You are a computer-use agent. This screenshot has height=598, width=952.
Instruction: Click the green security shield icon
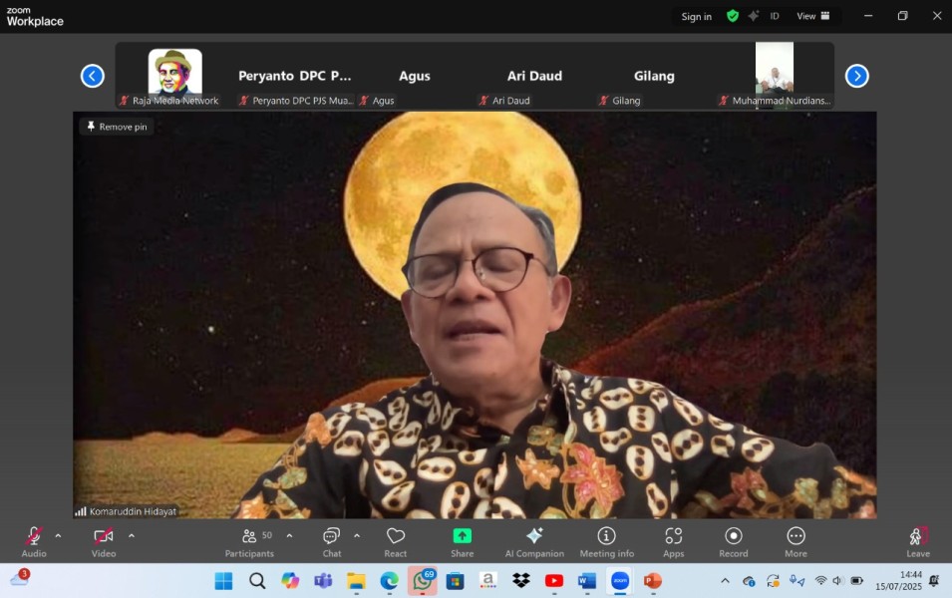(731, 16)
